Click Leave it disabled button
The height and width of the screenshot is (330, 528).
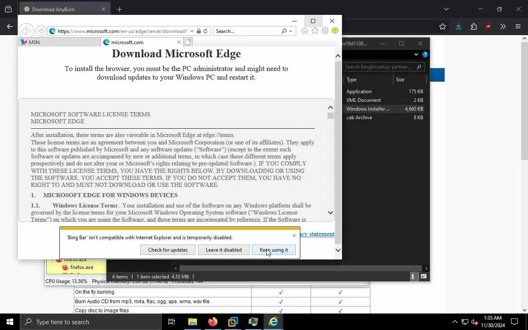click(x=224, y=250)
